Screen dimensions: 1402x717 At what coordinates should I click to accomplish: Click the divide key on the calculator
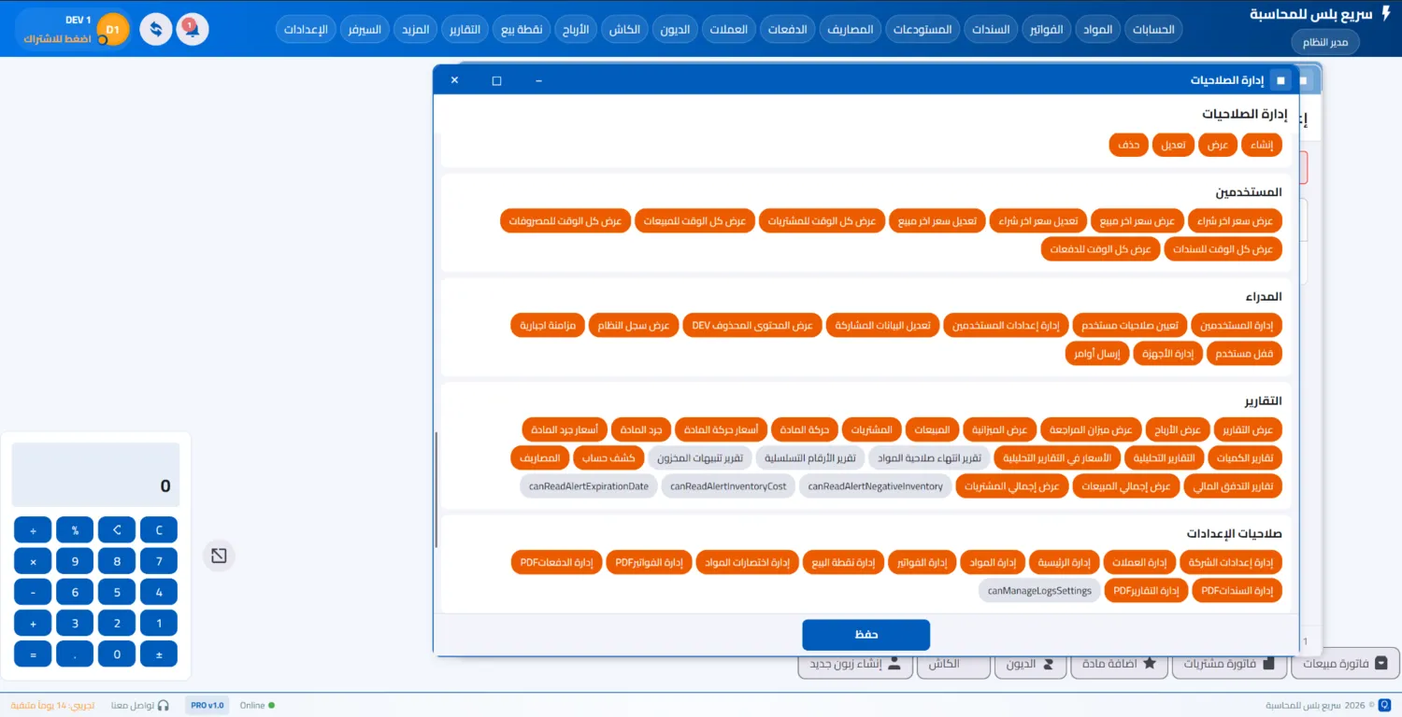(x=33, y=530)
